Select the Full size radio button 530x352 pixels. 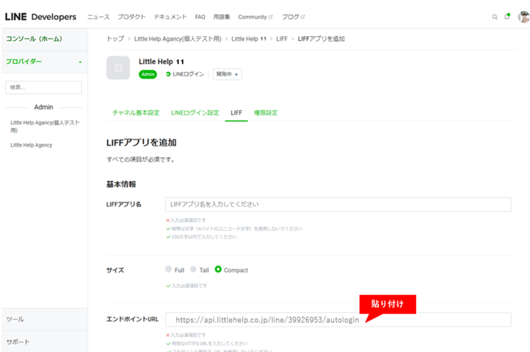pyautogui.click(x=169, y=270)
